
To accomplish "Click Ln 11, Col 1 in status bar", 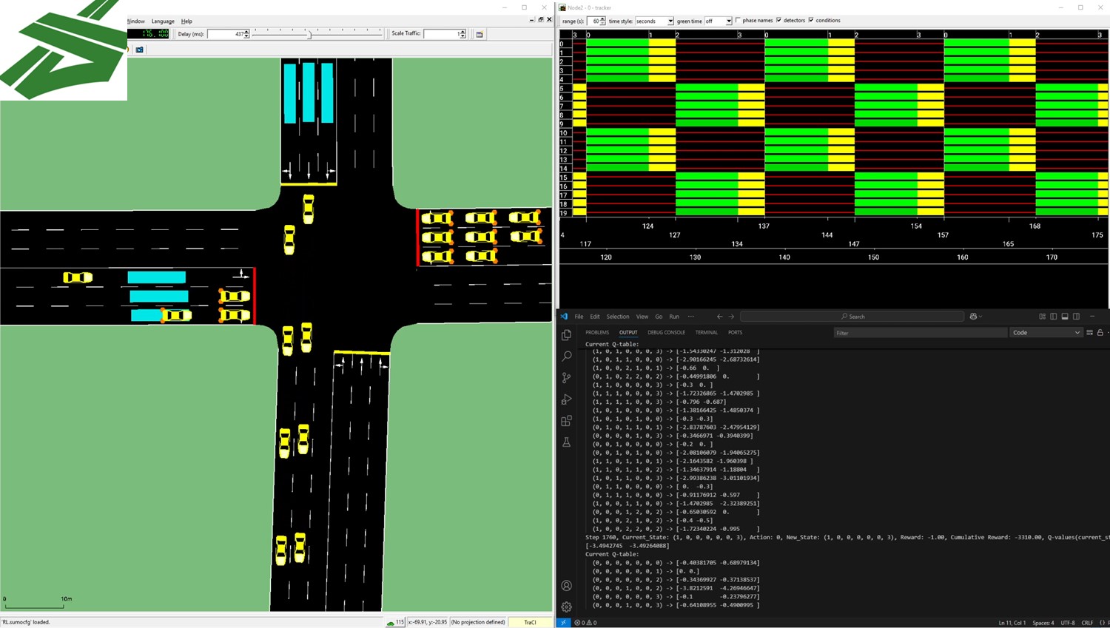I will [x=1012, y=622].
